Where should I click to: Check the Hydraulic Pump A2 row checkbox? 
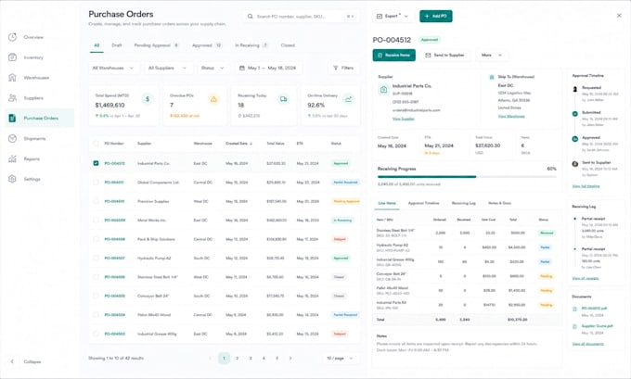point(96,258)
